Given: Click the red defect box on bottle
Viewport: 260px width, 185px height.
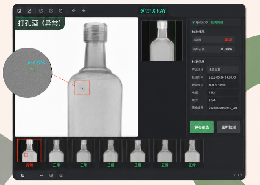Looking at the screenshot, I should [x=82, y=88].
